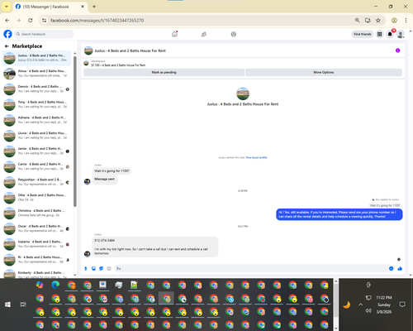Open the Kimberly conversation in chat list

[x=36, y=274]
